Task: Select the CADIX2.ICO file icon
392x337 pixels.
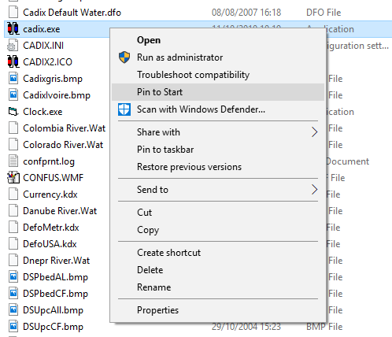Action: (13, 61)
